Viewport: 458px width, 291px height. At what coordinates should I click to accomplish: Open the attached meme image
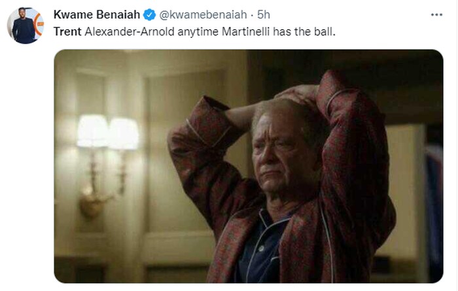coord(249,166)
